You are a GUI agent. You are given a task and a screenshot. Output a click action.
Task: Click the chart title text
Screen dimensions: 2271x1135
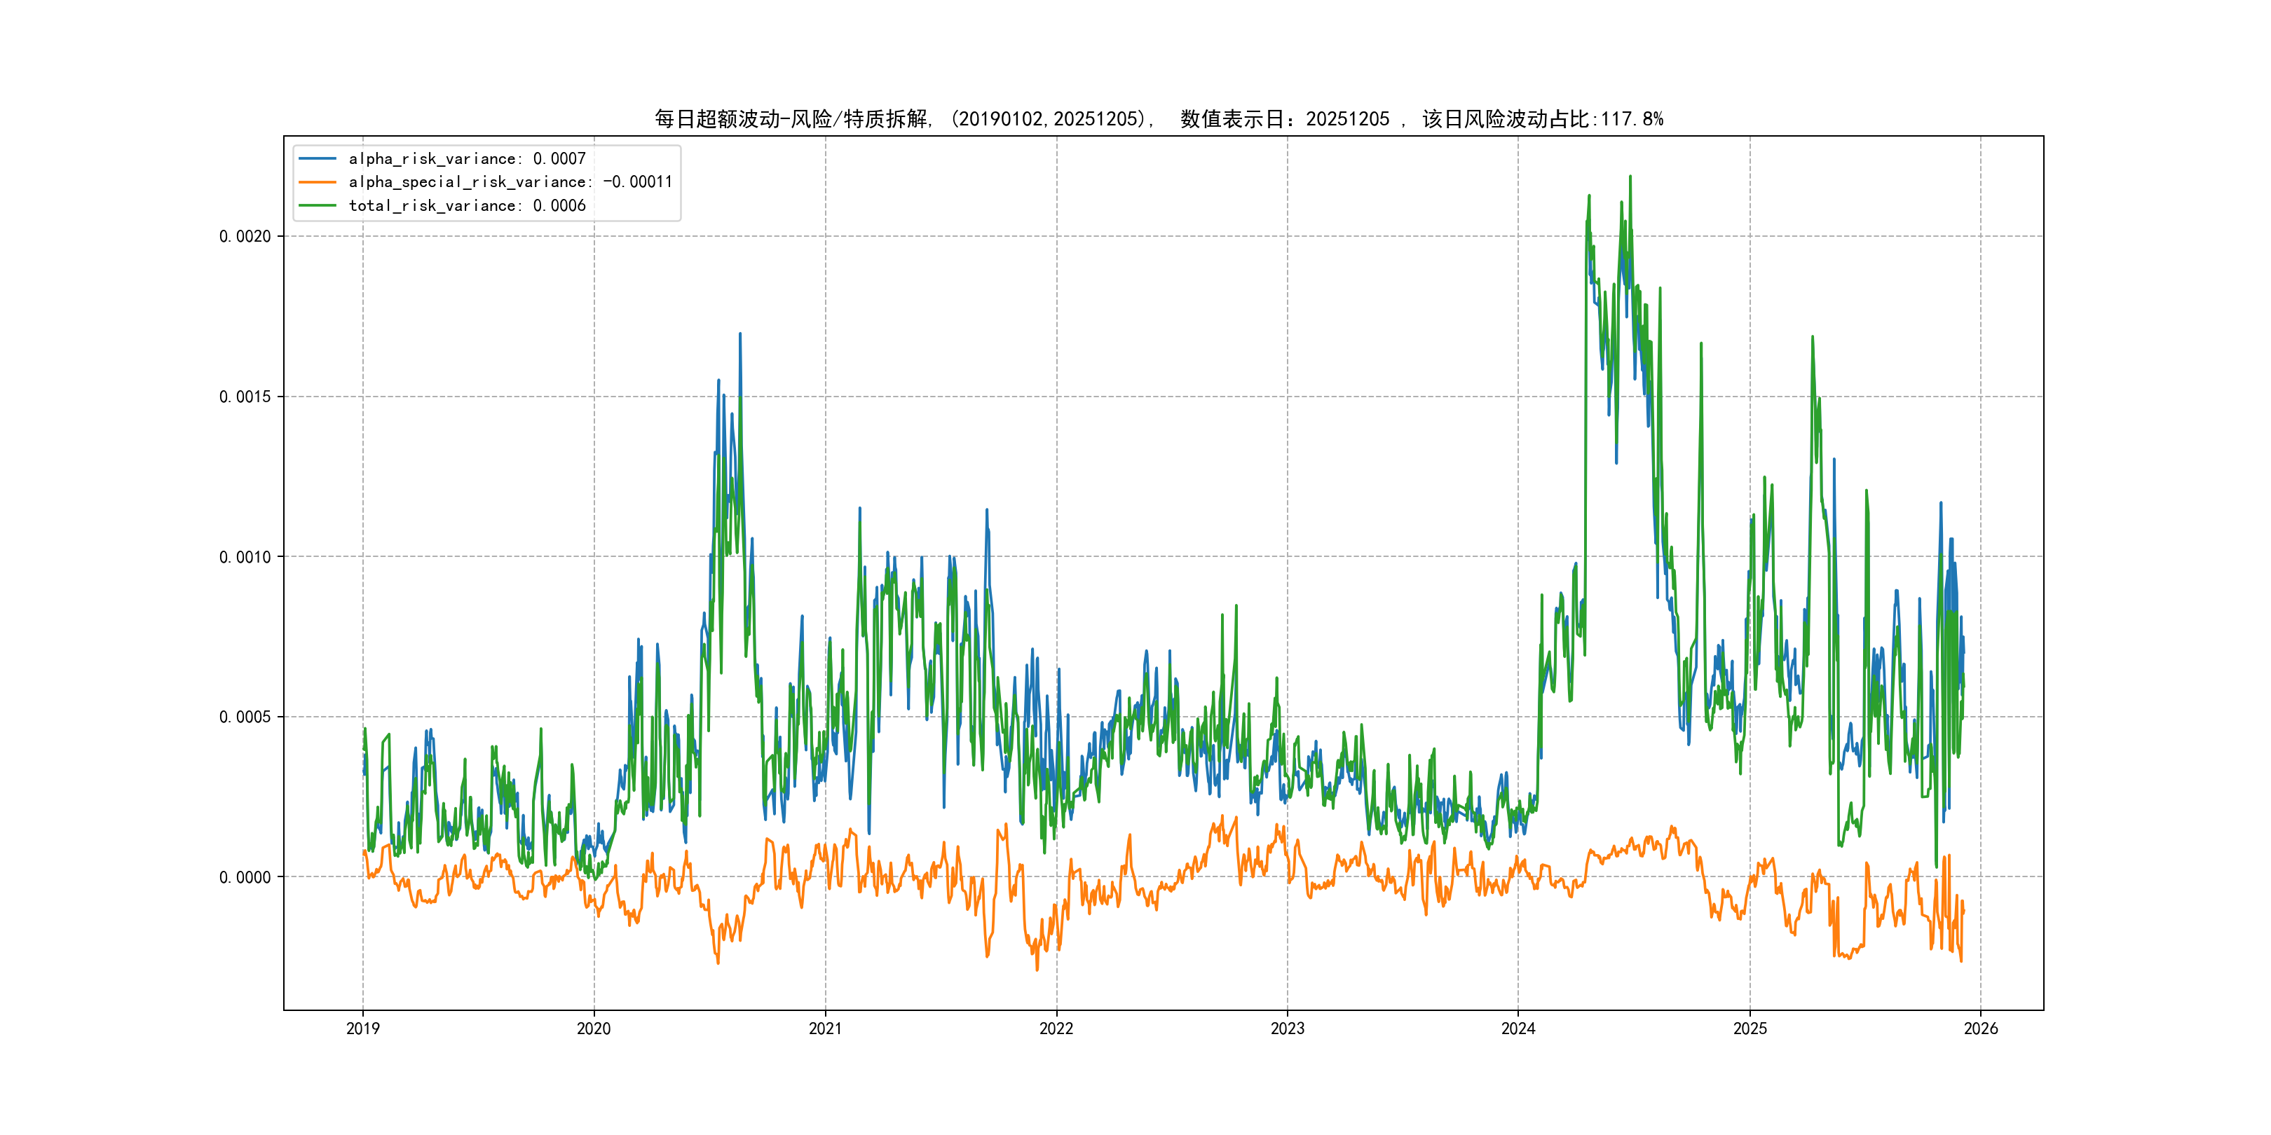[1159, 119]
